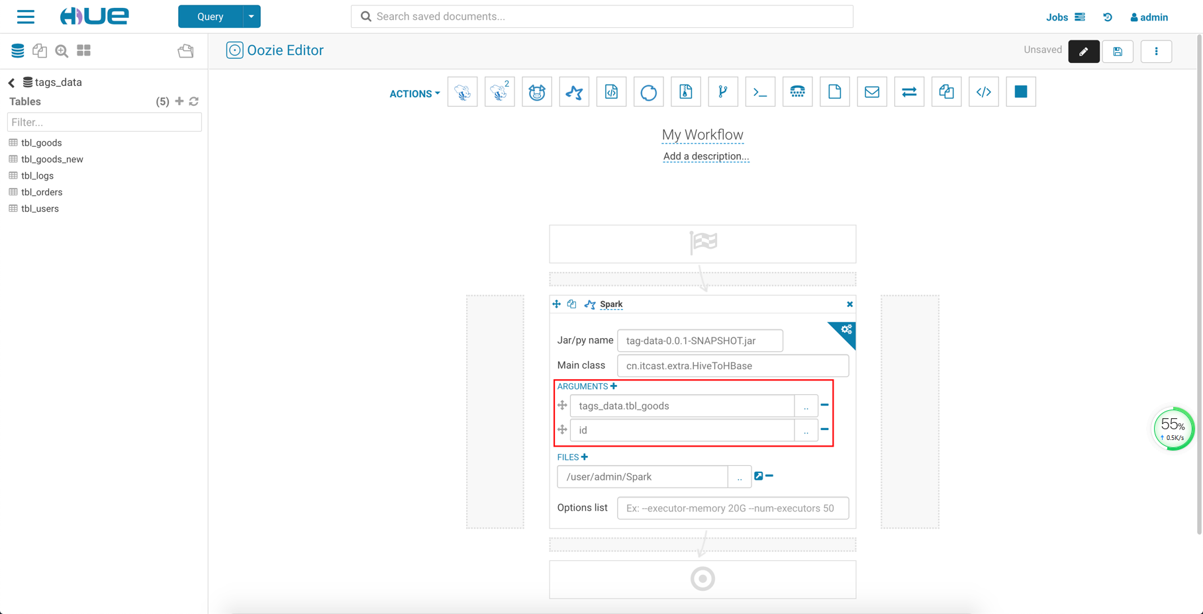Toggle workflow edit mode pencil button

pos(1084,51)
